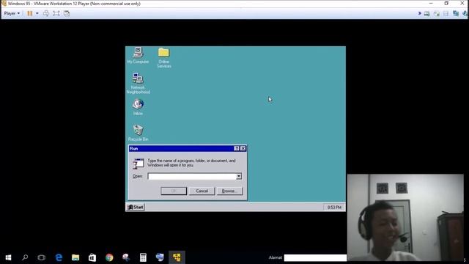Expand the VMware device toolbar chevron
This screenshot has height=264, width=469.
(x=420, y=13)
